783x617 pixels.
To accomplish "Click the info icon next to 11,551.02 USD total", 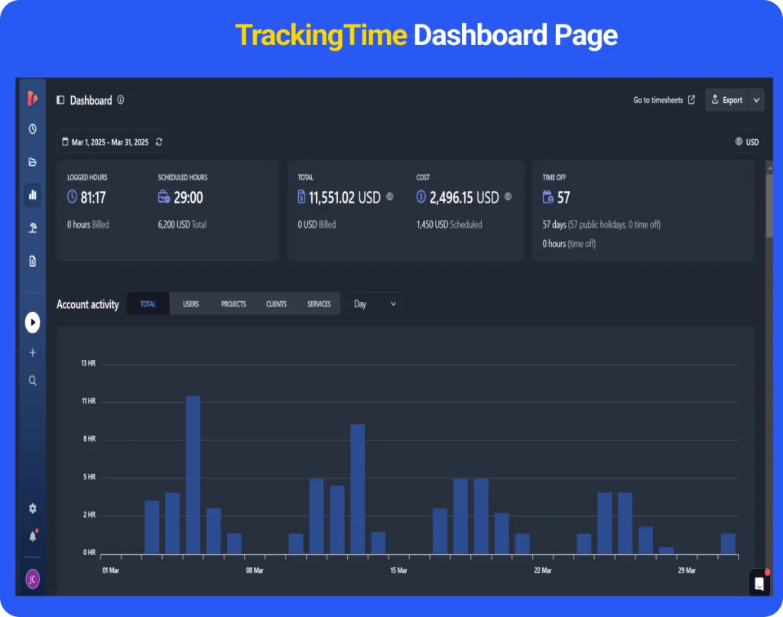I will pyautogui.click(x=389, y=196).
